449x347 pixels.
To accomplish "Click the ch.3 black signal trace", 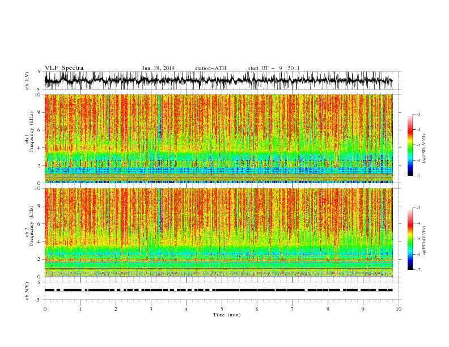I will (x=219, y=290).
